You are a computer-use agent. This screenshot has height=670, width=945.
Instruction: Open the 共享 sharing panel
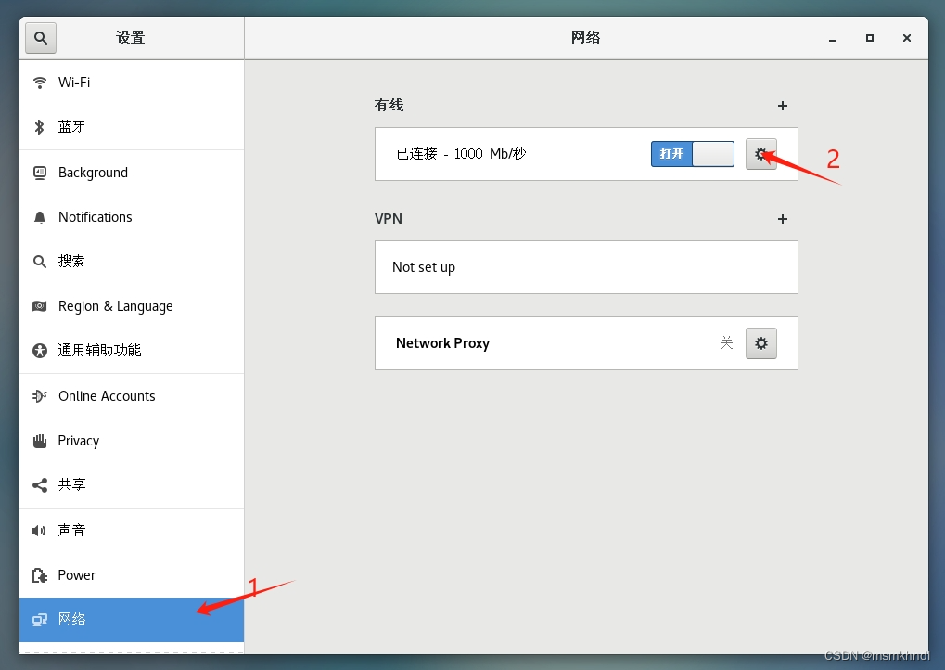point(132,484)
